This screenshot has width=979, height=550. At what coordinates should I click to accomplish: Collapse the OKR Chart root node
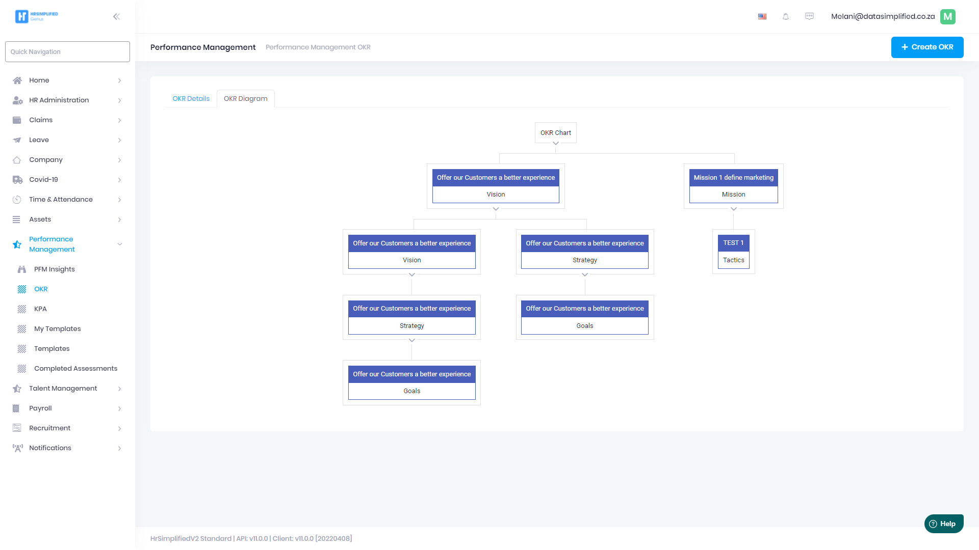pos(556,144)
